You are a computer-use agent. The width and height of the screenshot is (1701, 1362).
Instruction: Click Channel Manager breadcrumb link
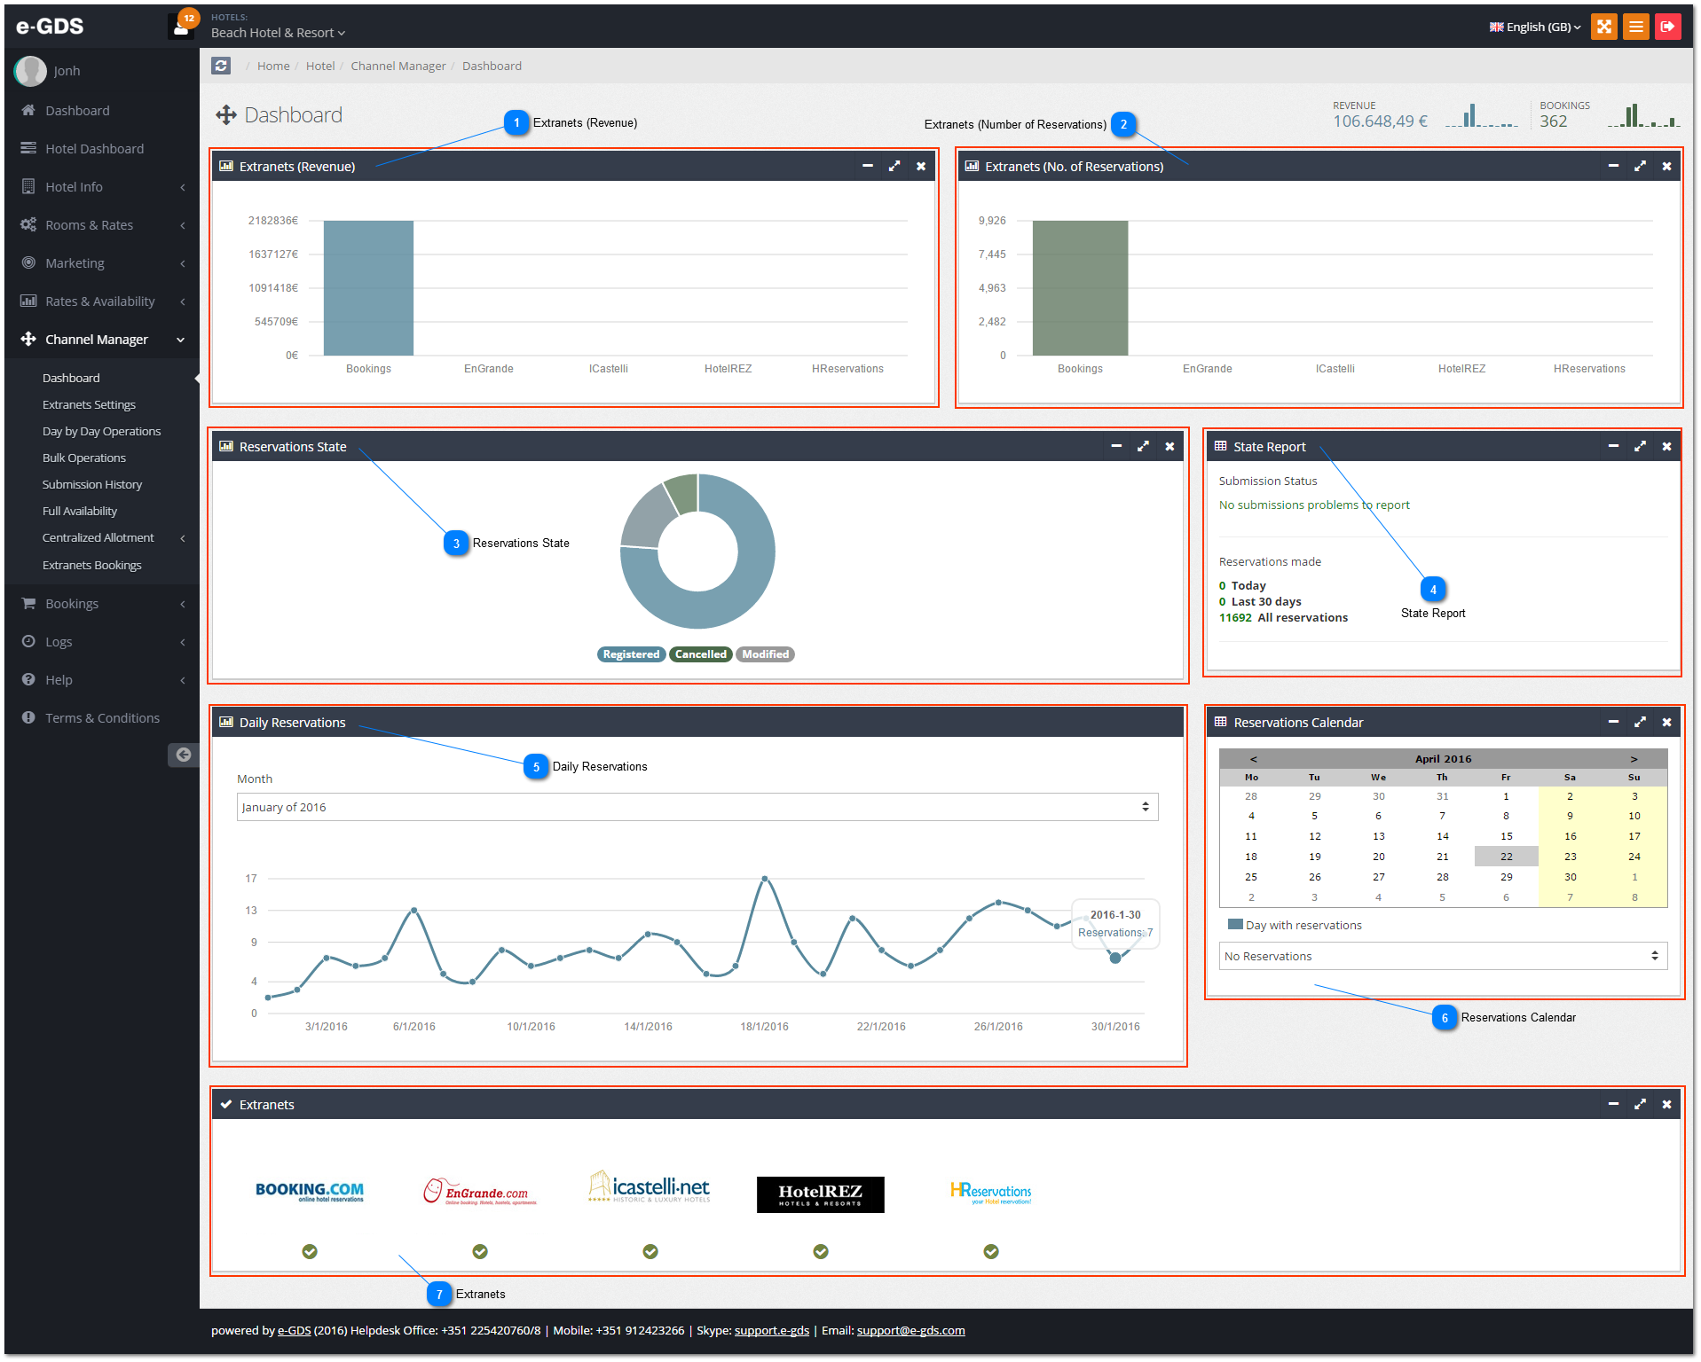[398, 66]
